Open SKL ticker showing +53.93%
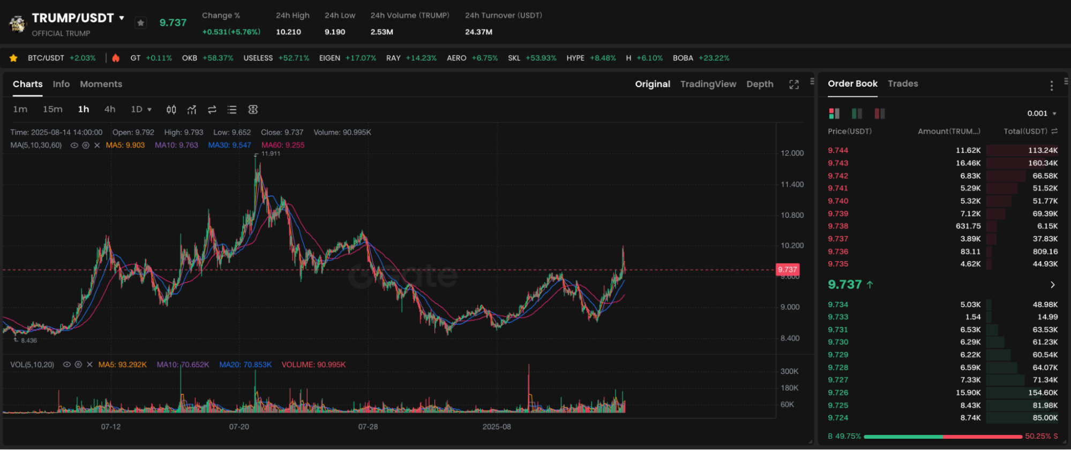 (x=532, y=58)
